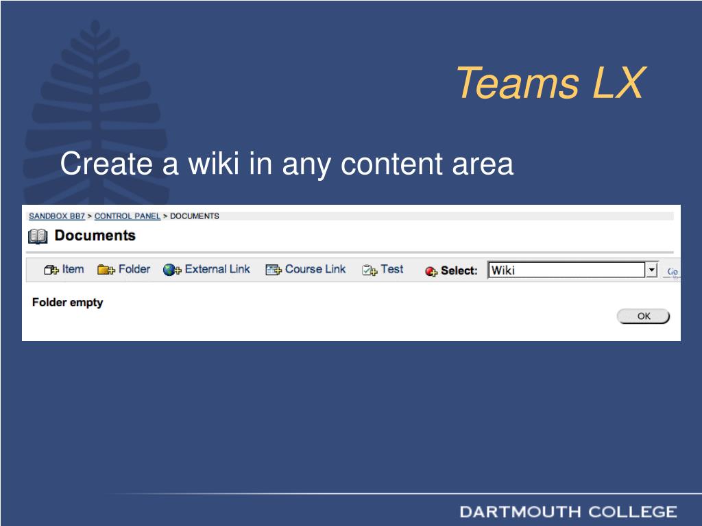The image size is (702, 526).
Task: Click the Folder add icon
Action: 106,269
